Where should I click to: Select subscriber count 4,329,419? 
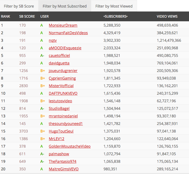point(112,33)
